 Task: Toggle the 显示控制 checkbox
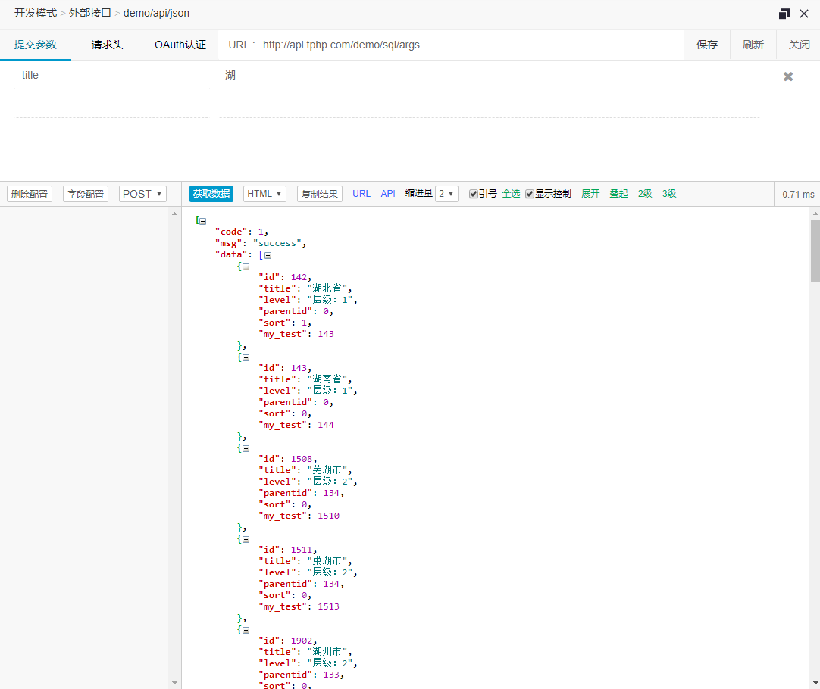coord(529,195)
